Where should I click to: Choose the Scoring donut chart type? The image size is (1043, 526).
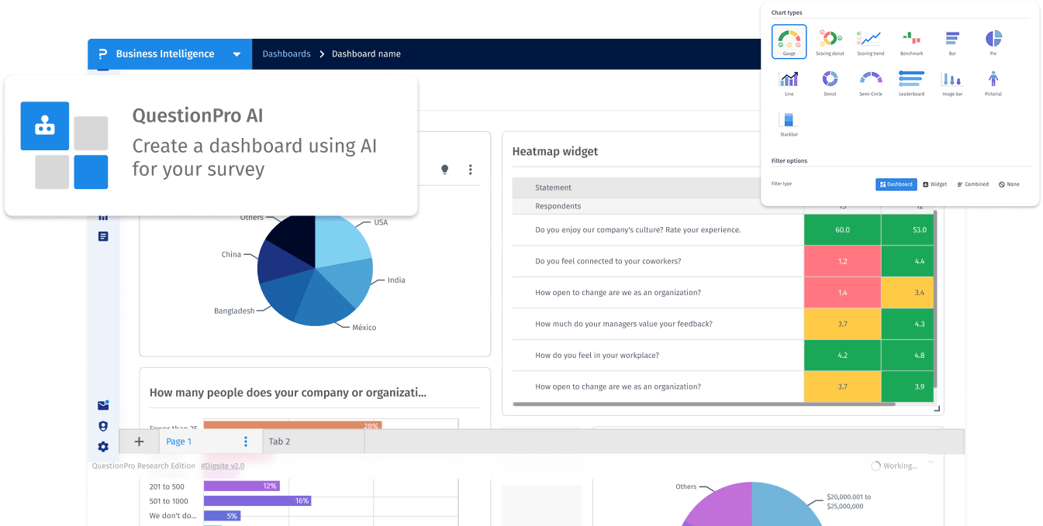tap(830, 41)
